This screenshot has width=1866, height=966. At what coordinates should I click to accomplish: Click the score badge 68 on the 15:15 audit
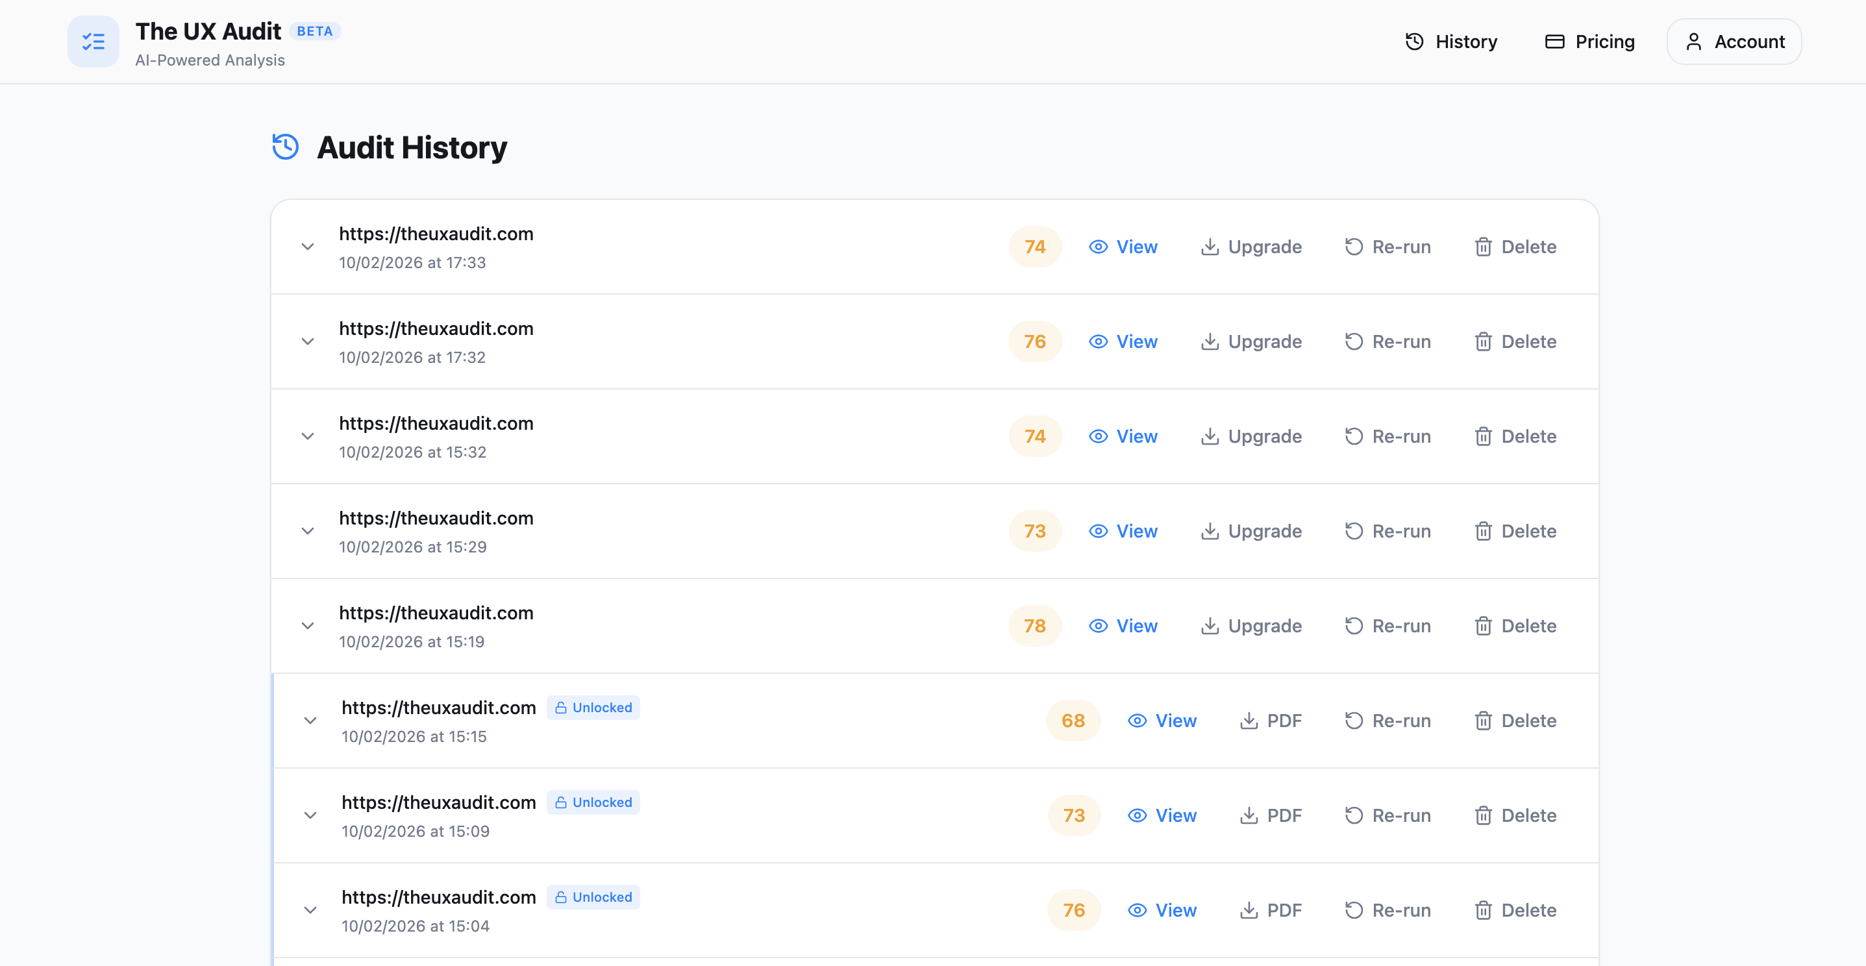[1073, 721]
